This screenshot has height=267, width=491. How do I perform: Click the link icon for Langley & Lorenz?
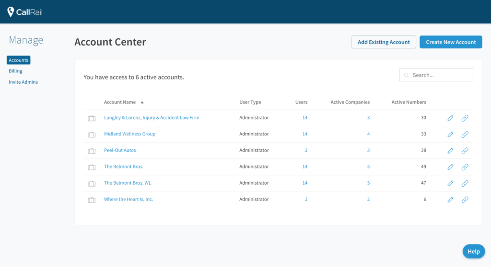pos(465,118)
